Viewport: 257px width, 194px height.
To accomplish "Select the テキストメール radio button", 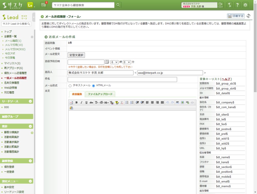I will click(x=70, y=86).
